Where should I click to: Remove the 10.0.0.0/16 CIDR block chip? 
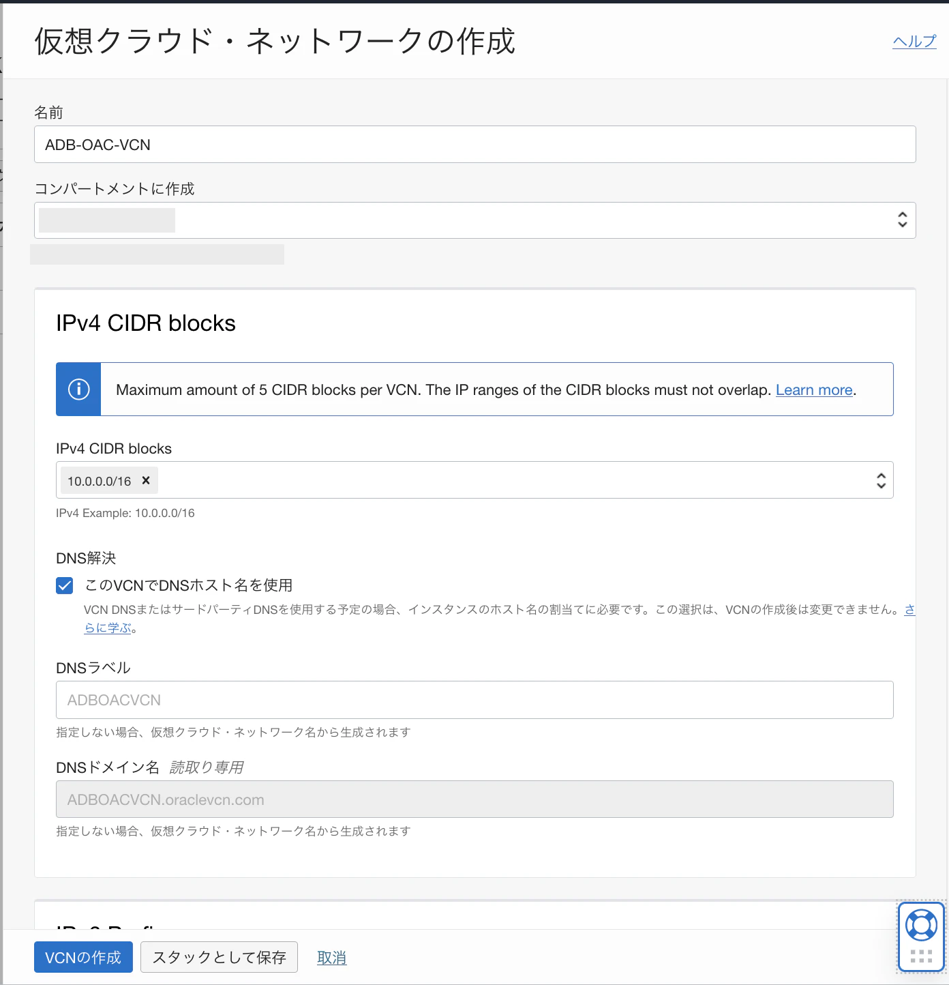tap(146, 480)
